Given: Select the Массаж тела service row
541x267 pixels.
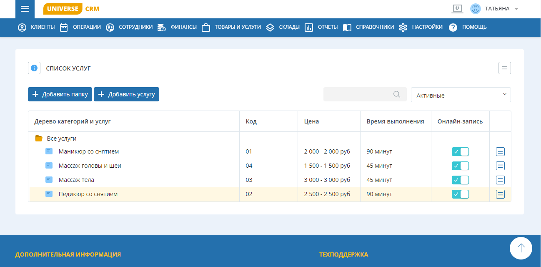Looking at the screenshot, I should click(76, 180).
